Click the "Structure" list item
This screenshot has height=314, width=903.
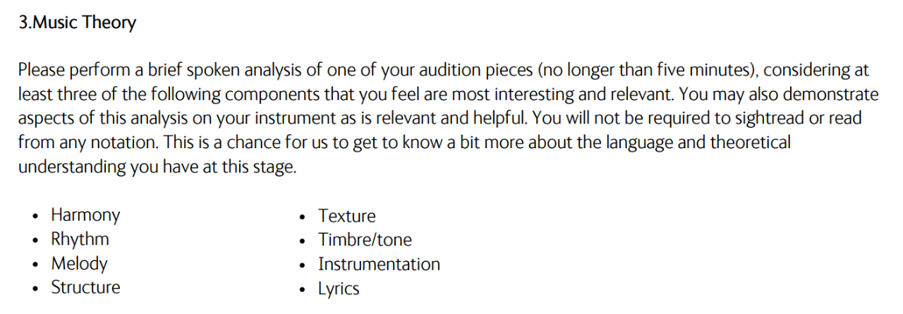(85, 288)
